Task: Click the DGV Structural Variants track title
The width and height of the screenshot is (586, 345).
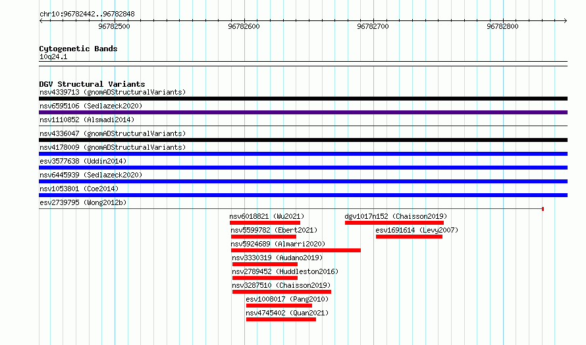Action: 92,84
